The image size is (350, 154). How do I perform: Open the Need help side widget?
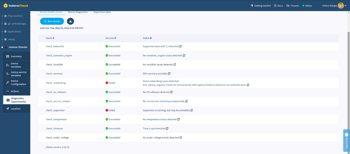[x=346, y=140]
